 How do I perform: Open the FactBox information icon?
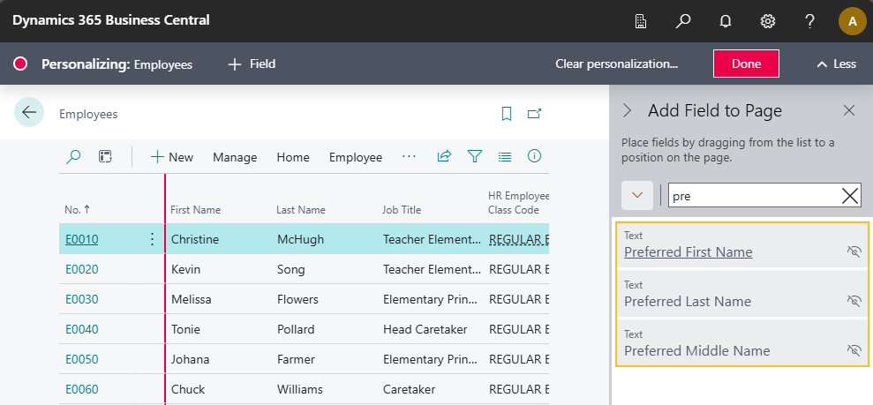coord(535,156)
